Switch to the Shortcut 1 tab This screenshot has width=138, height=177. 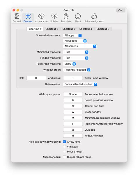[35, 29]
